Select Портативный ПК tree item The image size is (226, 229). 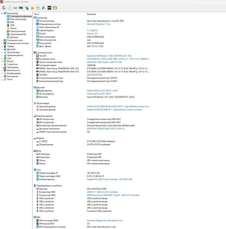point(18,34)
